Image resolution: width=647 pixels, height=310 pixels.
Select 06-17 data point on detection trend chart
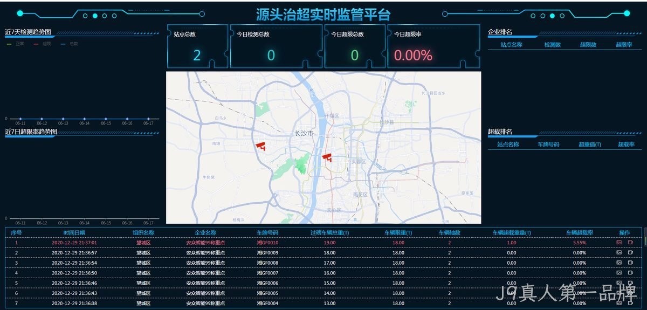(148, 119)
